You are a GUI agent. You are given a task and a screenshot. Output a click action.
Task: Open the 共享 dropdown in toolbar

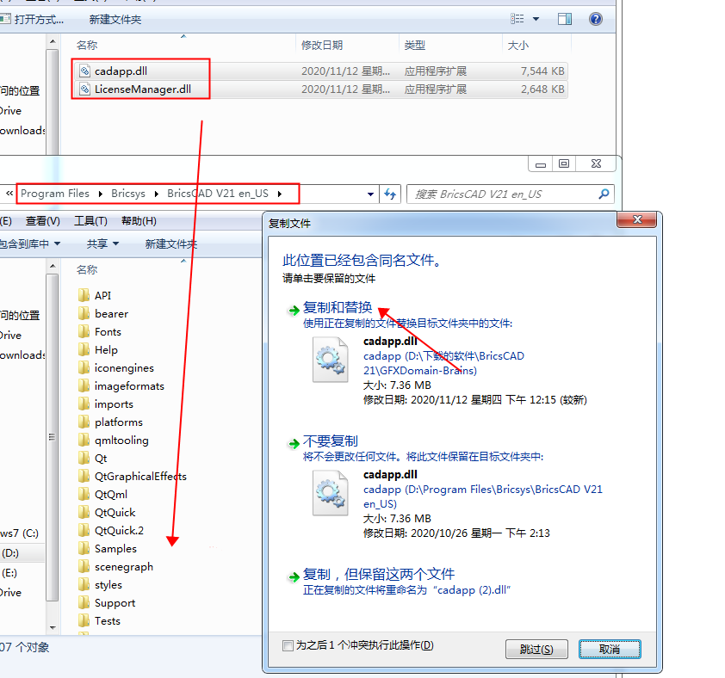tap(102, 243)
